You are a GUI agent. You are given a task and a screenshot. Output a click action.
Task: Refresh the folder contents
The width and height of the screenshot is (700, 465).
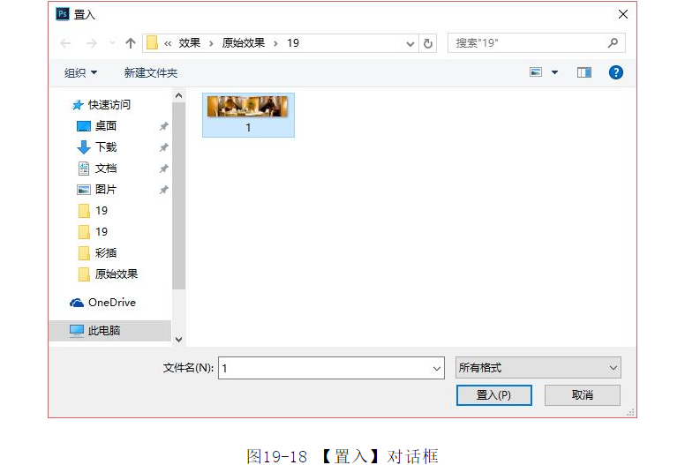(x=428, y=43)
